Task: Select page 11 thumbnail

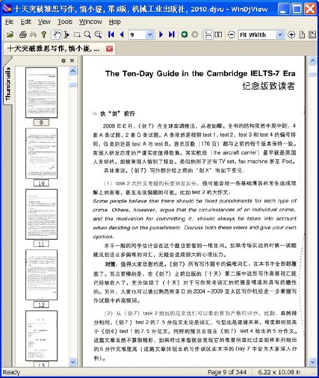Action: point(41,214)
